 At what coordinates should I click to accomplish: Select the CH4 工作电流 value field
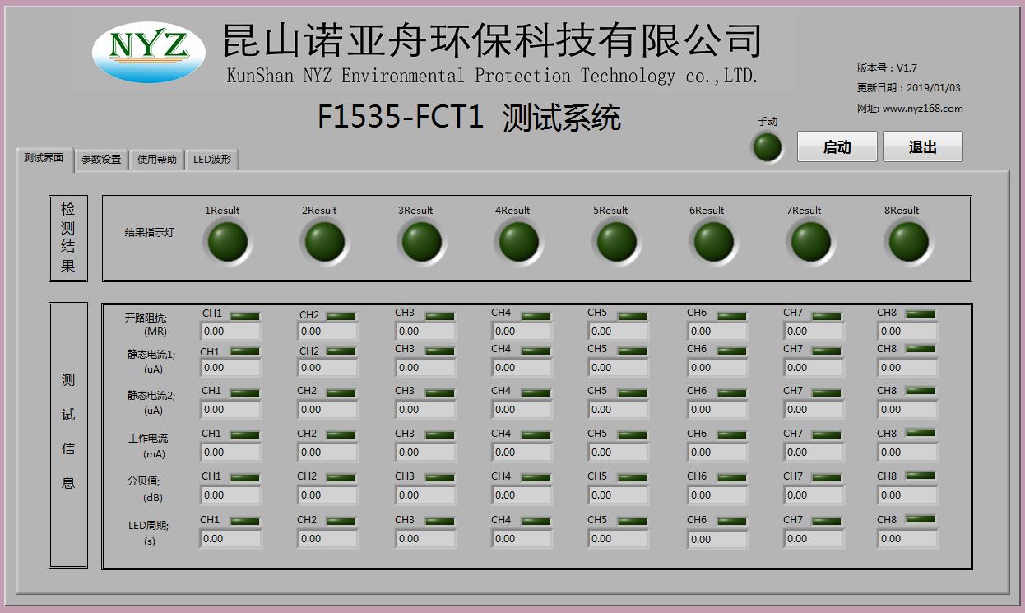pyautogui.click(x=522, y=452)
